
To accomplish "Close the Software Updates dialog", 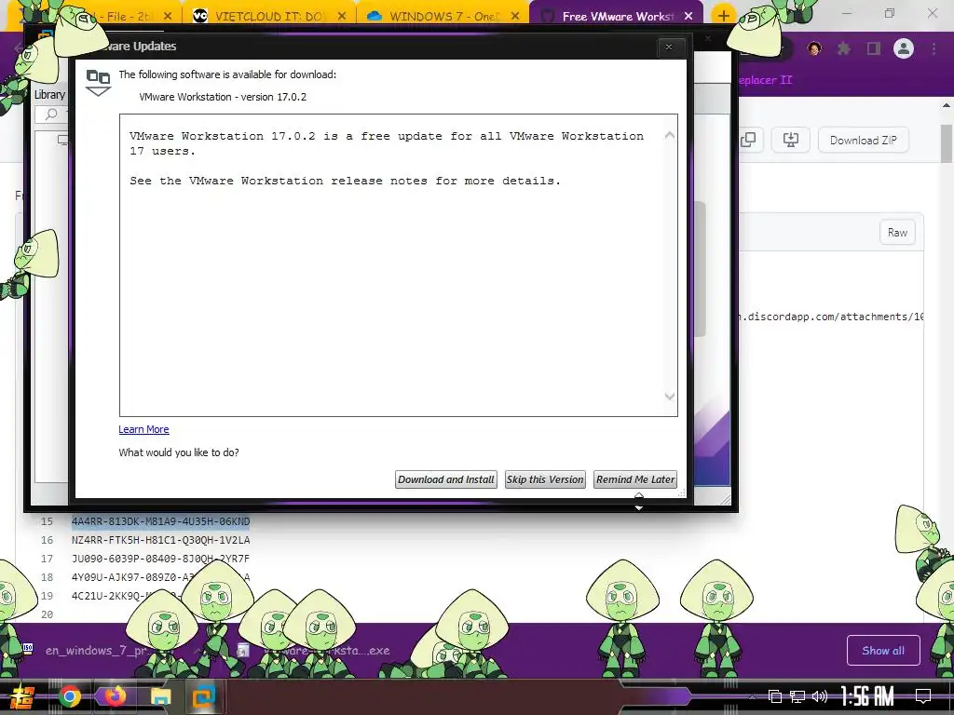I will point(669,47).
